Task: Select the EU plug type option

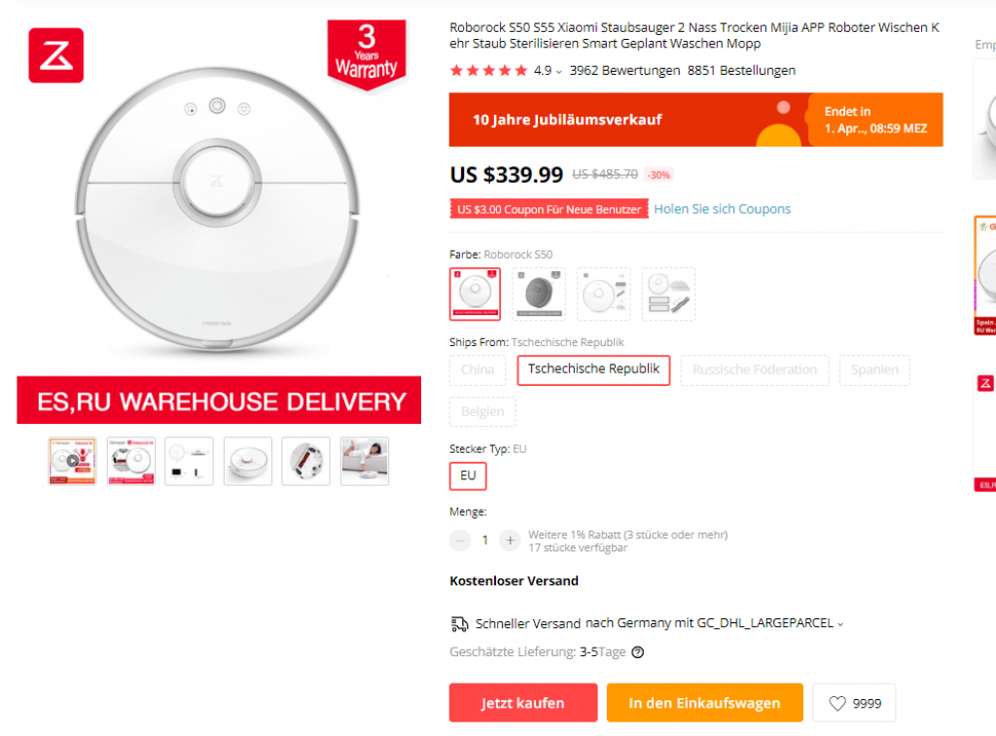Action: click(468, 476)
